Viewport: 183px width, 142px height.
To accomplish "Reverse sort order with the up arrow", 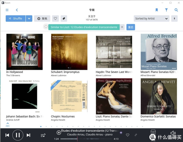I will tap(174, 19).
